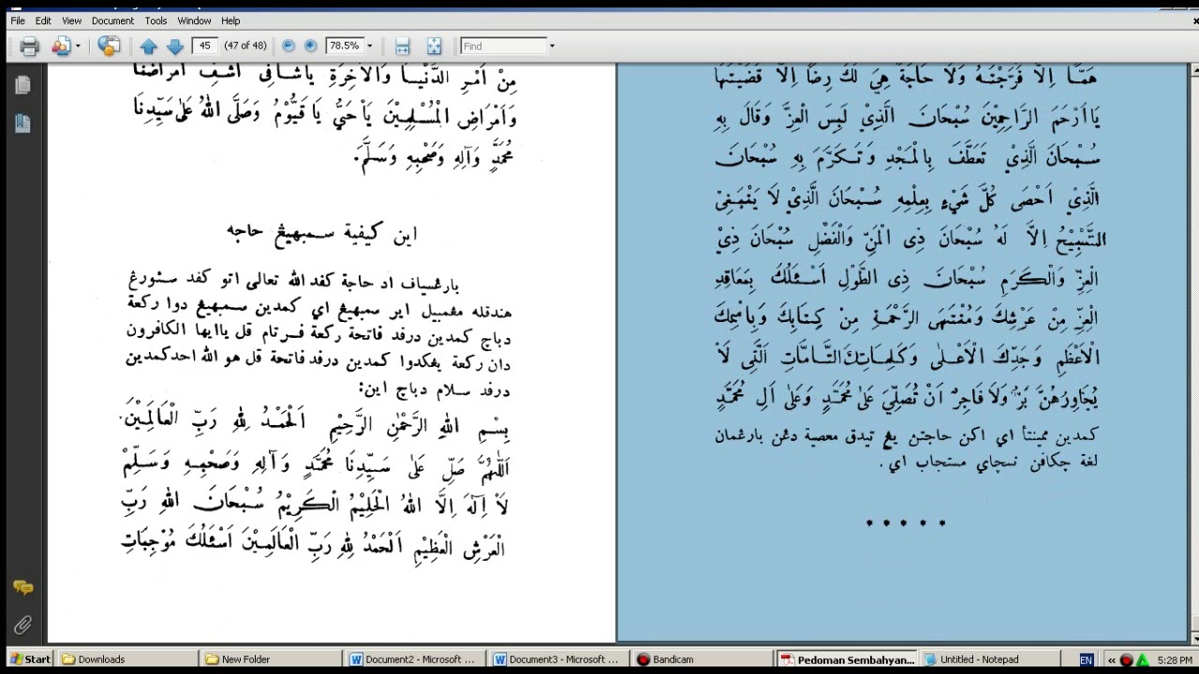Open the collaborate icon's dropdown arrow
Screen dimensions: 1199x674
78,46
